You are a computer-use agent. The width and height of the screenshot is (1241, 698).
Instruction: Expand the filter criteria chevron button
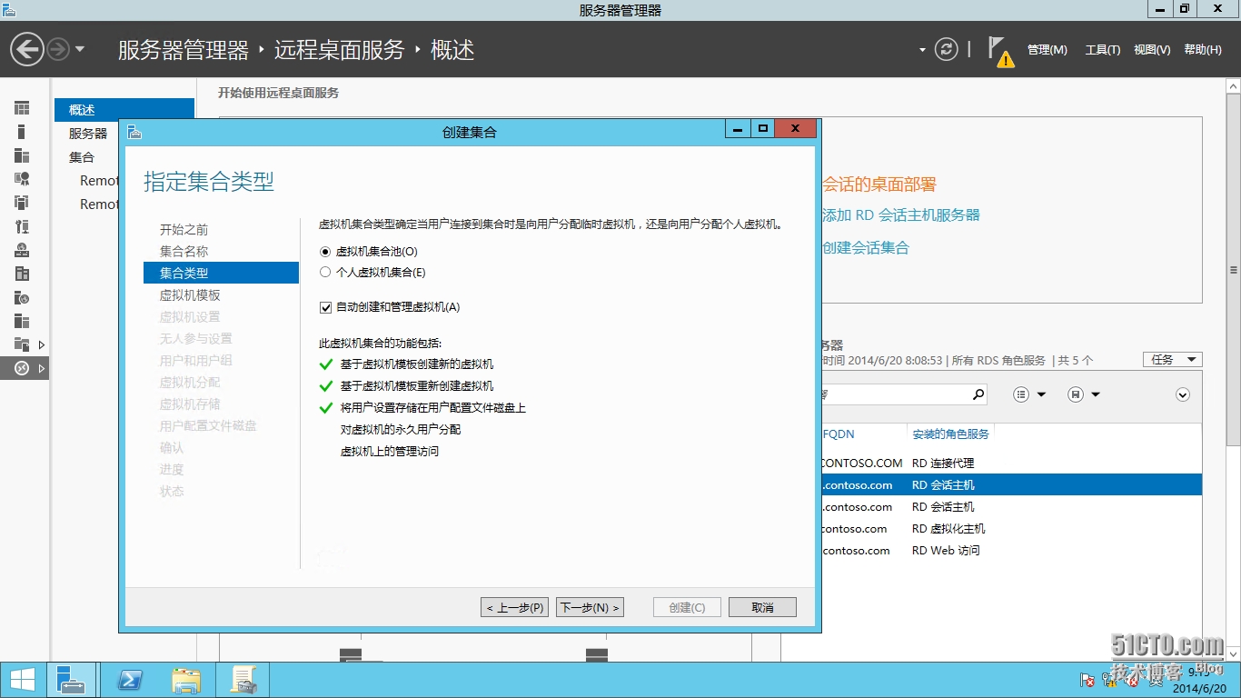coord(1183,394)
